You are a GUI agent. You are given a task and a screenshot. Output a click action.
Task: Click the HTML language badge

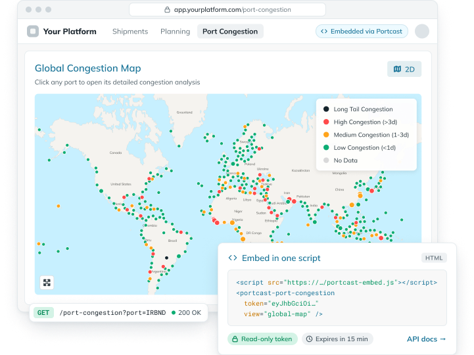point(434,258)
